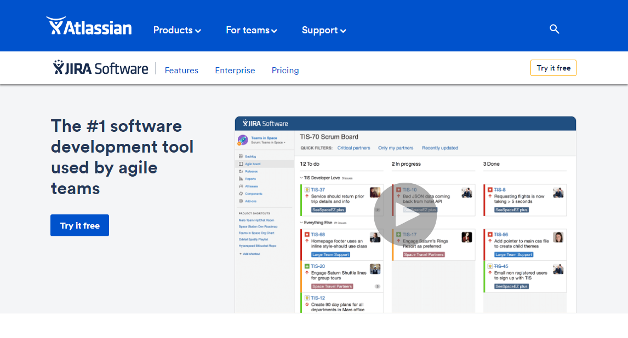Click the outlined Try it free button

(x=553, y=68)
